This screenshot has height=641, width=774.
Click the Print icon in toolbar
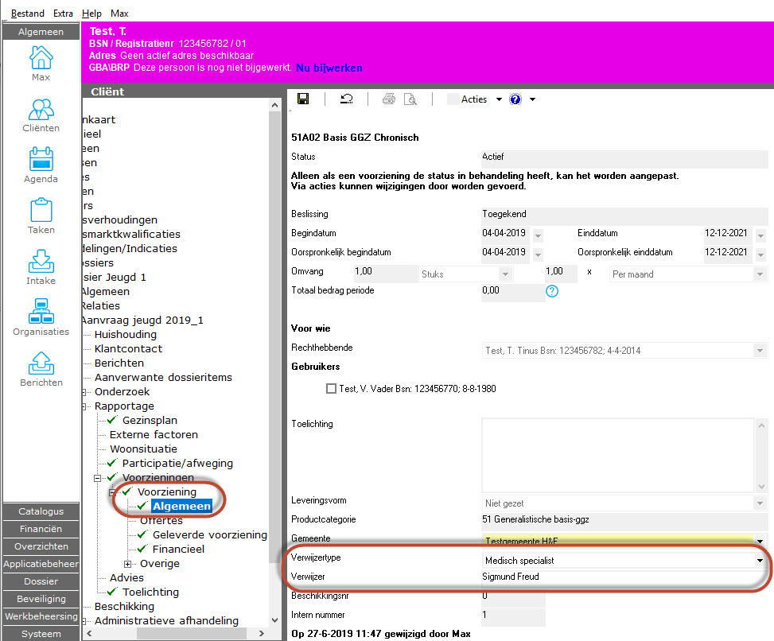pyautogui.click(x=389, y=99)
